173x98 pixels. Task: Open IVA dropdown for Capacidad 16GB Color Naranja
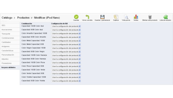pyautogui.click(x=66, y=55)
